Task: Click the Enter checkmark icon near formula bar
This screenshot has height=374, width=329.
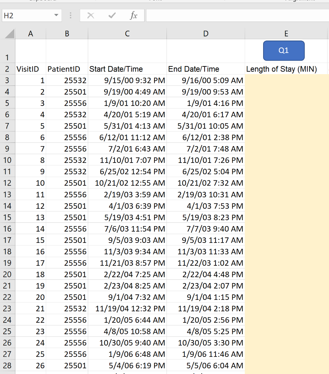Action: (x=112, y=15)
